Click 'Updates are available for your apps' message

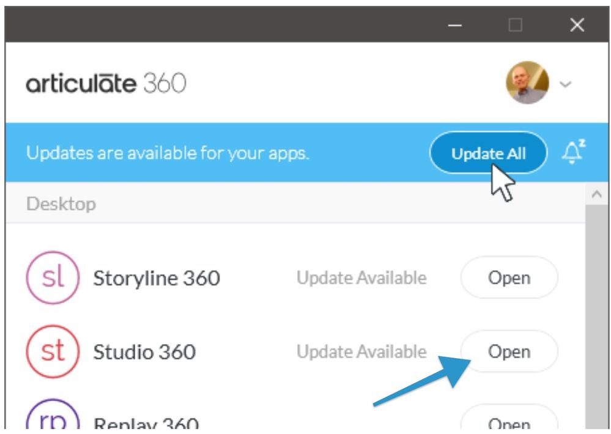click(x=168, y=153)
